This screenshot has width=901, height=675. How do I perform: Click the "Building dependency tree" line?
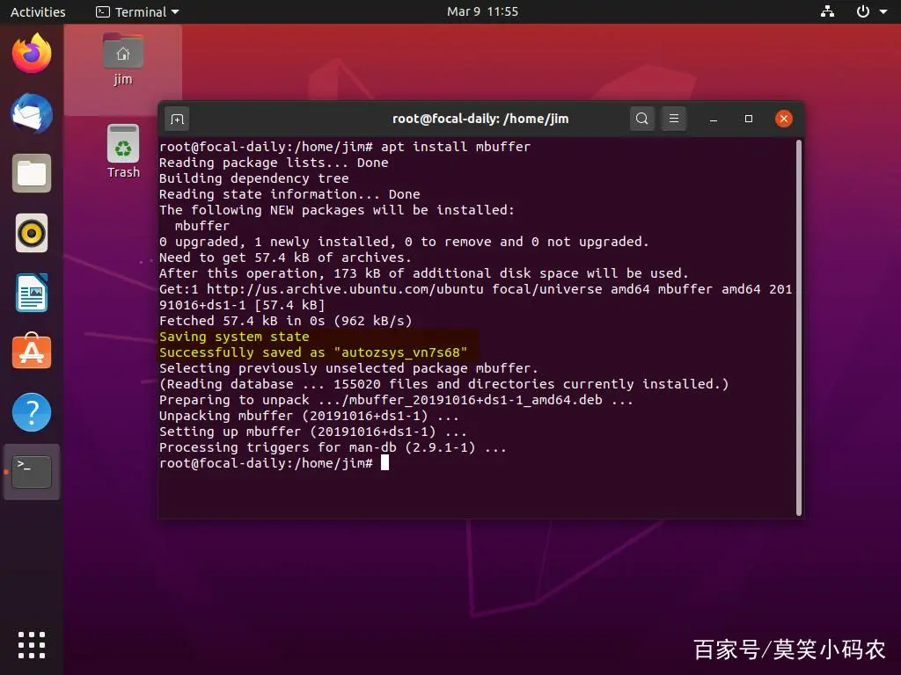[x=254, y=178]
